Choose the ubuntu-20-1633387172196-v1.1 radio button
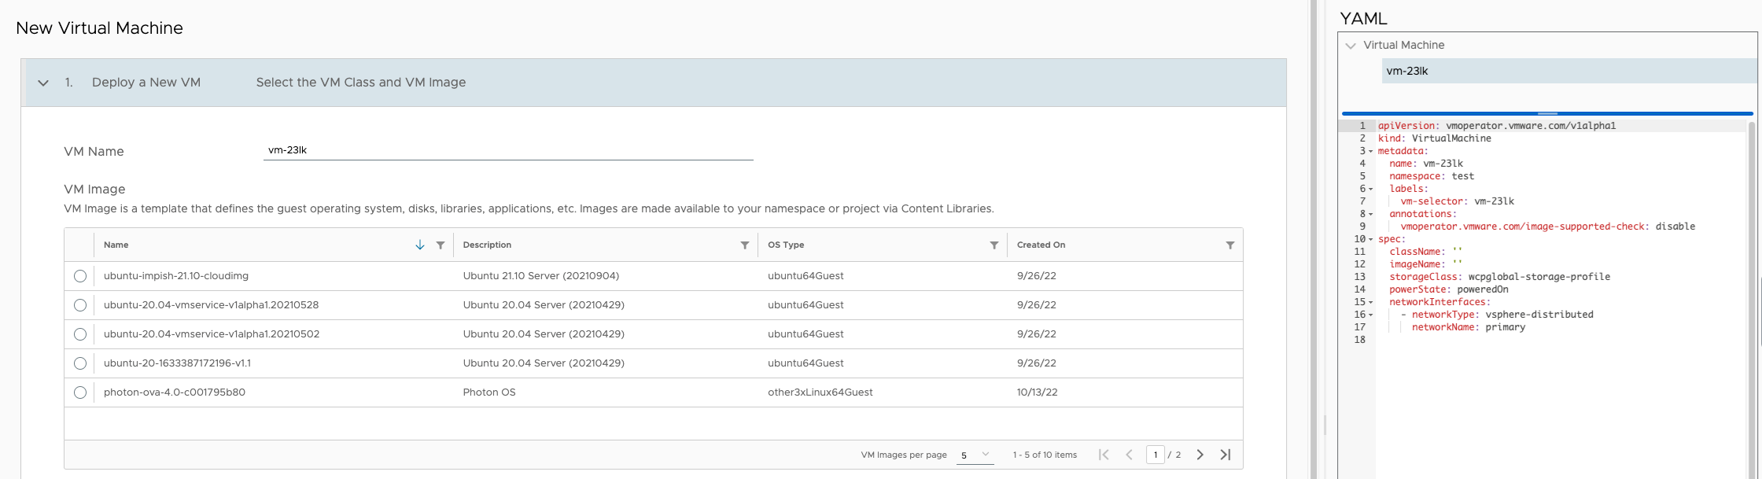Image resolution: width=1762 pixels, height=479 pixels. pos(80,363)
